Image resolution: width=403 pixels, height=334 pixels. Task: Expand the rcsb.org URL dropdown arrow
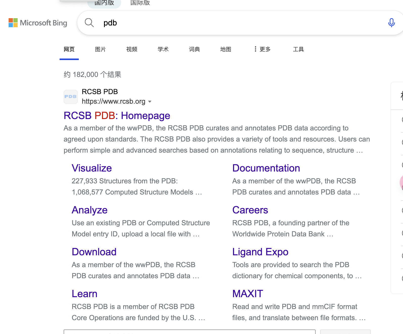(150, 102)
